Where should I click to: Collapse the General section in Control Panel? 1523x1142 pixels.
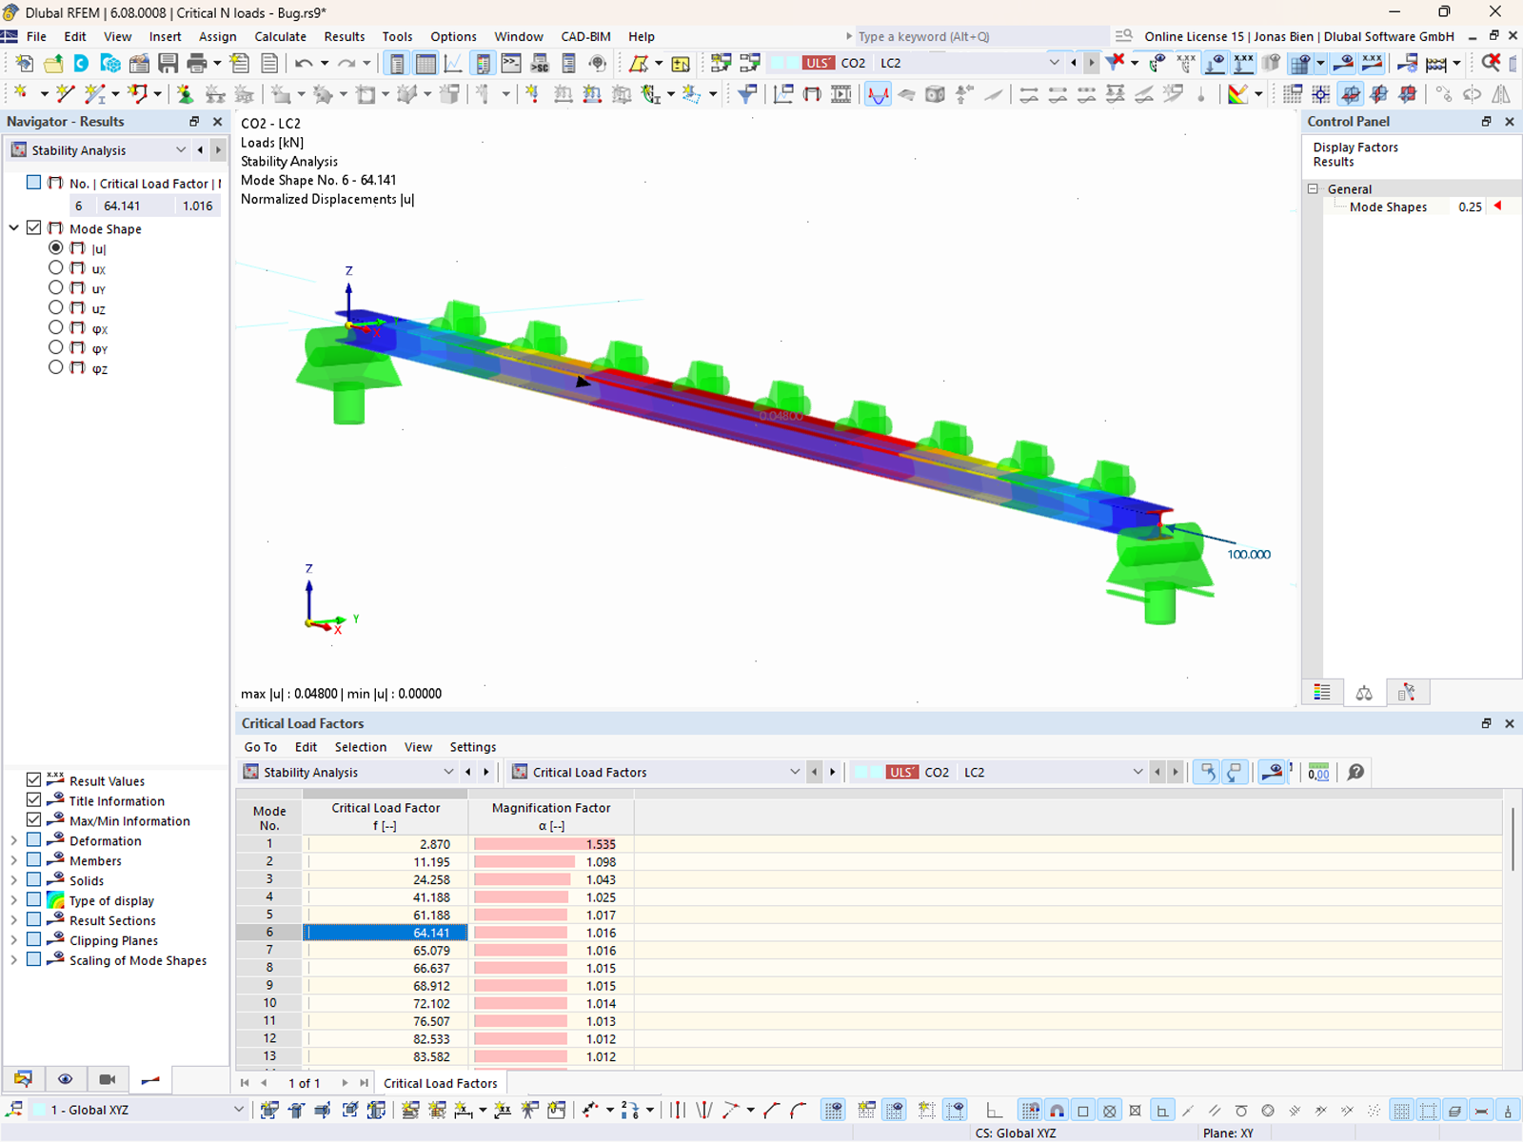click(1314, 188)
